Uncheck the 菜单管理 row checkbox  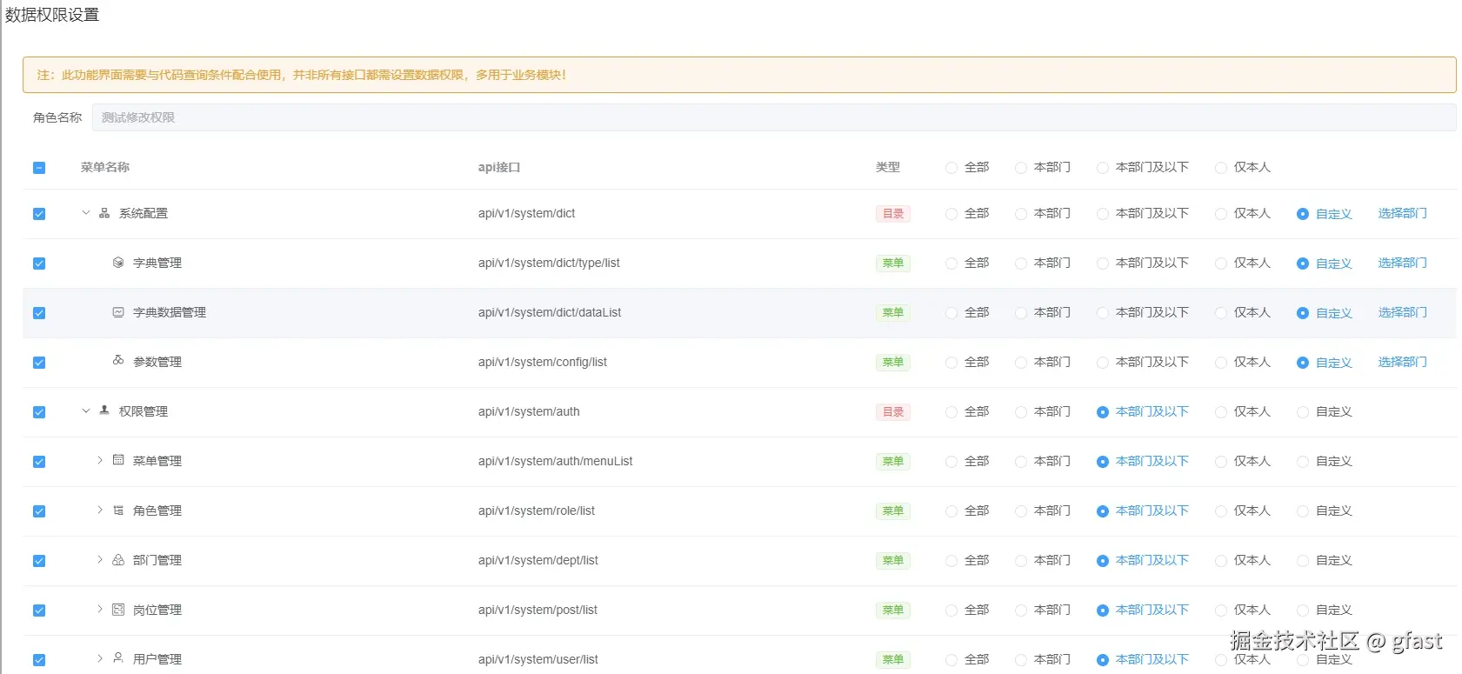tap(39, 462)
